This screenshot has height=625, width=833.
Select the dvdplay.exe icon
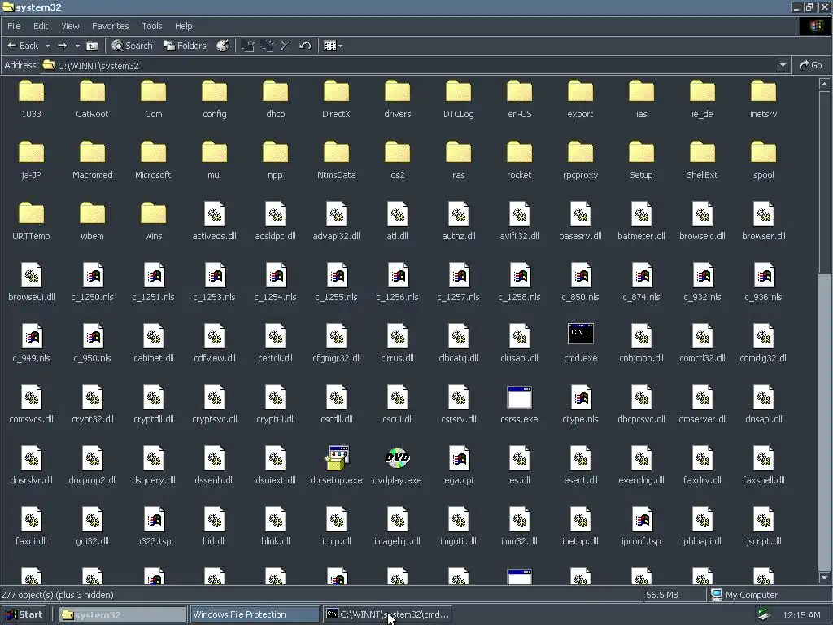pos(397,457)
